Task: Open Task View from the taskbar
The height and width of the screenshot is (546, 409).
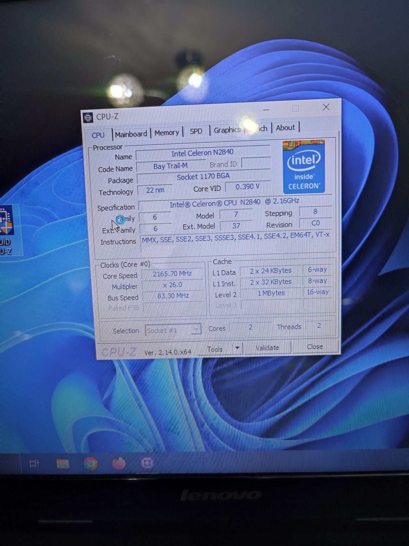Action: pos(34,464)
